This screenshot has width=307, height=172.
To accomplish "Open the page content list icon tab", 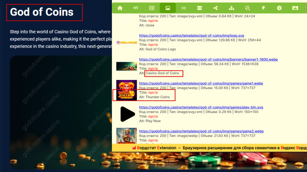I will (x=152, y=8).
